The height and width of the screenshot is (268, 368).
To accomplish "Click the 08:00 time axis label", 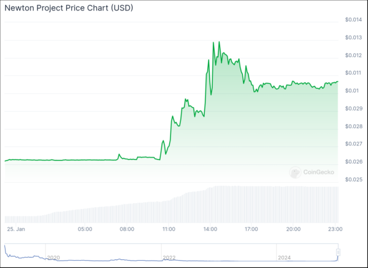I will 127,229.
